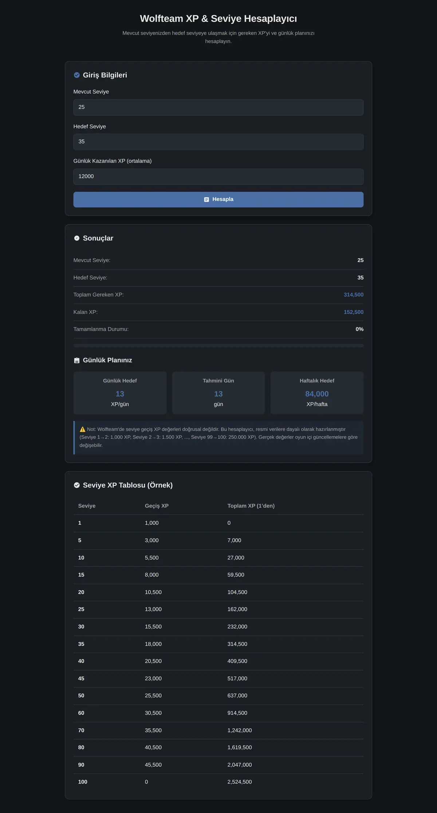
Task: Click the Günlük Planınız clipboard icon
Action: coord(77,360)
